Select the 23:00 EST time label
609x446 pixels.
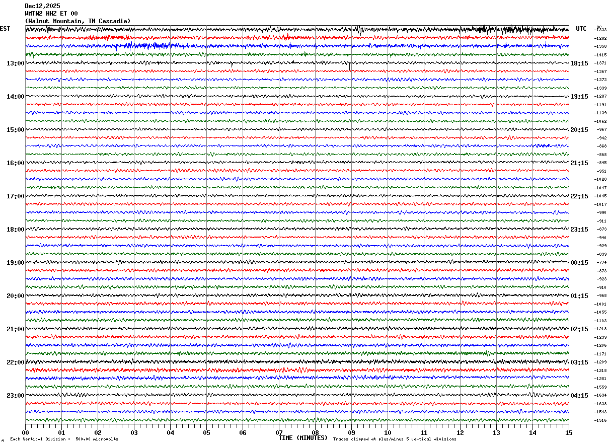point(16,396)
